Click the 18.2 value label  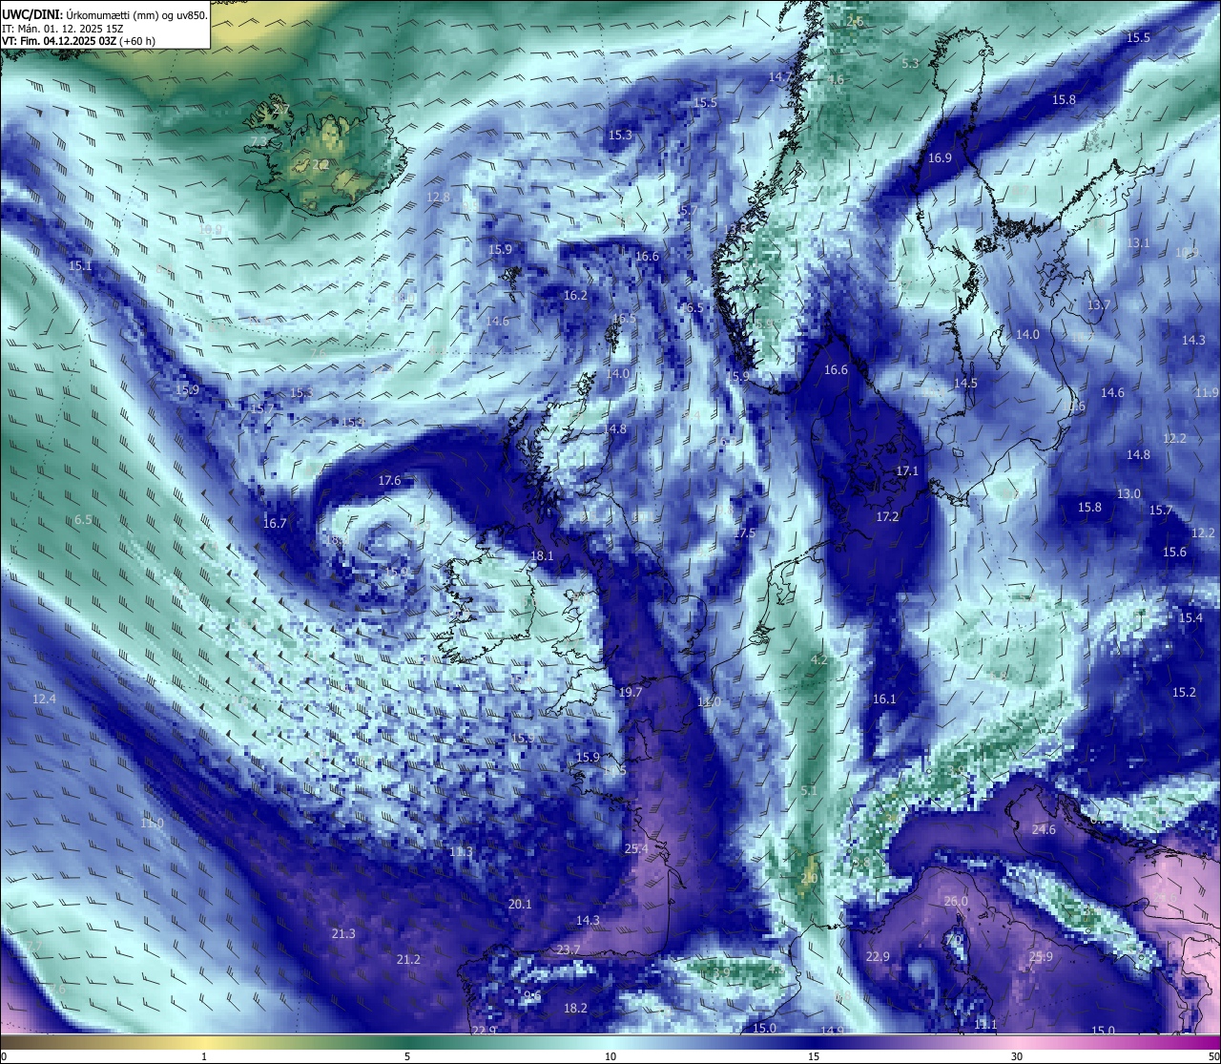(575, 1008)
